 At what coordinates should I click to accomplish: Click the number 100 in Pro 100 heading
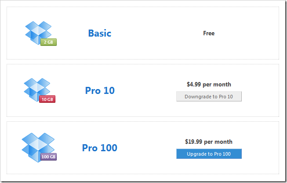click(x=109, y=148)
